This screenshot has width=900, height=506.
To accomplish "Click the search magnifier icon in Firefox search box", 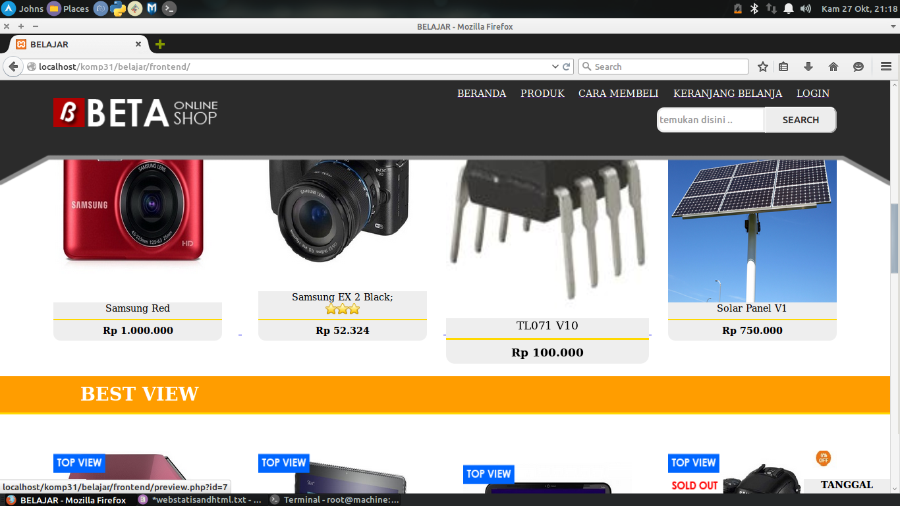I will (x=586, y=67).
